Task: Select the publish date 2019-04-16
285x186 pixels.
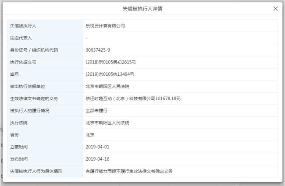Action: click(x=97, y=159)
